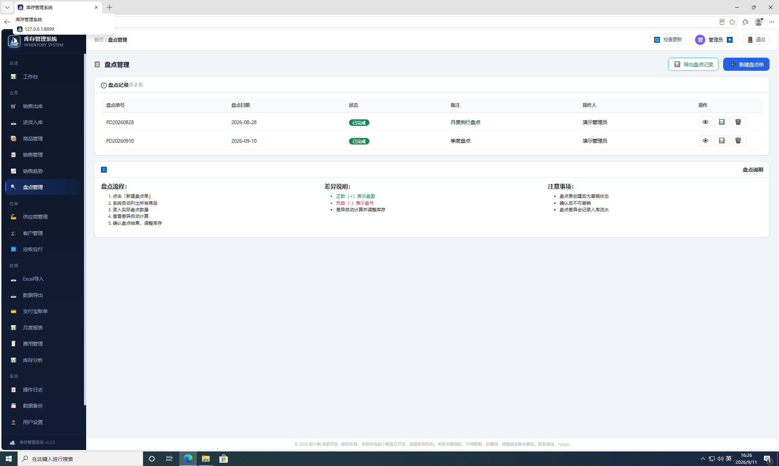
Task: Click 检查更新 button
Action: [667, 39]
